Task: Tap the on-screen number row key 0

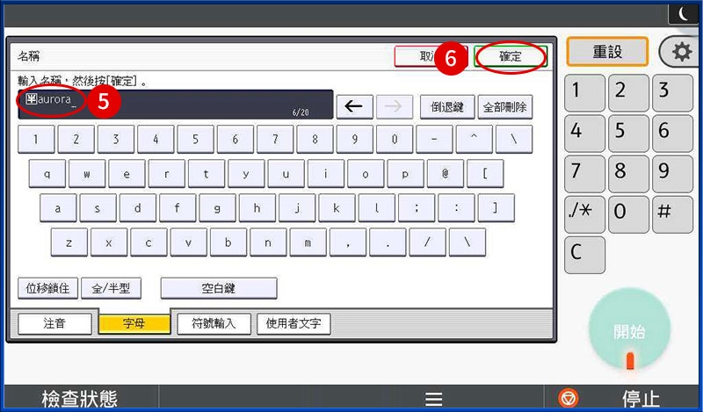Action: tap(394, 140)
